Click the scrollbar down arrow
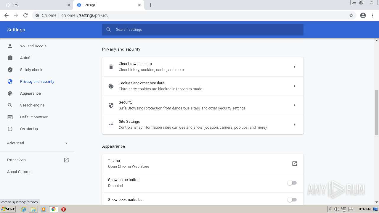The width and height of the screenshot is (379, 213). [377, 202]
